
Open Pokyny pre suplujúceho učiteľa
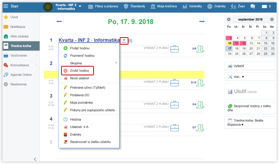tap(89, 110)
